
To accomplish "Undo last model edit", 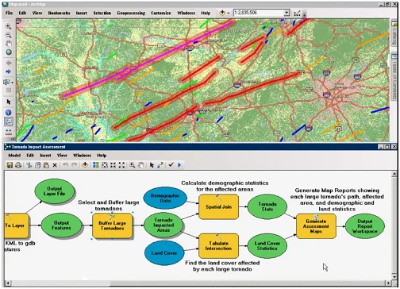I will click(66, 165).
